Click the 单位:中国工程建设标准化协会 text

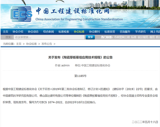(x=93, y=65)
